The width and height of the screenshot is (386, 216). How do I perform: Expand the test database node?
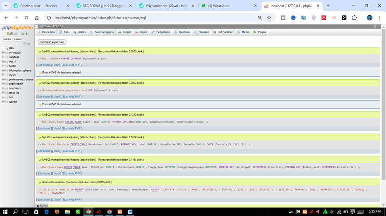[x=3, y=97]
